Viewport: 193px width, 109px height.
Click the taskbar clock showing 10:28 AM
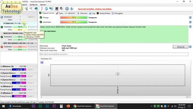(x=182, y=106)
